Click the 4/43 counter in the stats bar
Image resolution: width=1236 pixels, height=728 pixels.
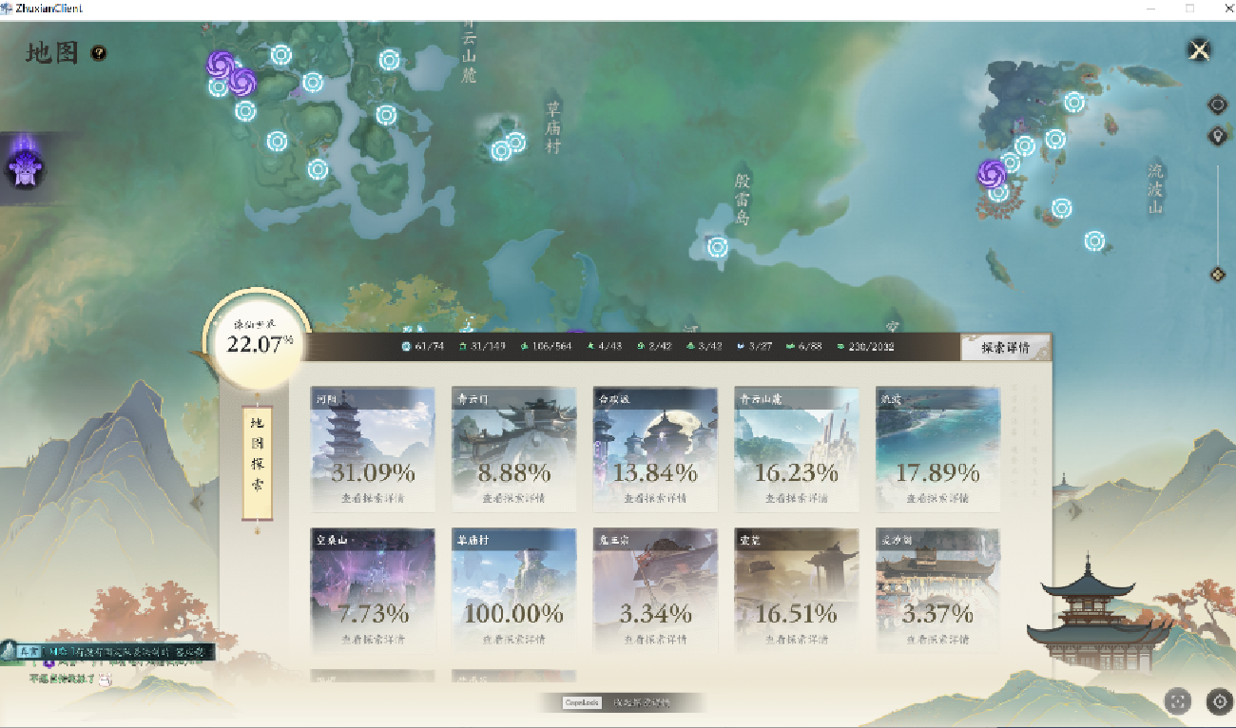click(x=605, y=347)
